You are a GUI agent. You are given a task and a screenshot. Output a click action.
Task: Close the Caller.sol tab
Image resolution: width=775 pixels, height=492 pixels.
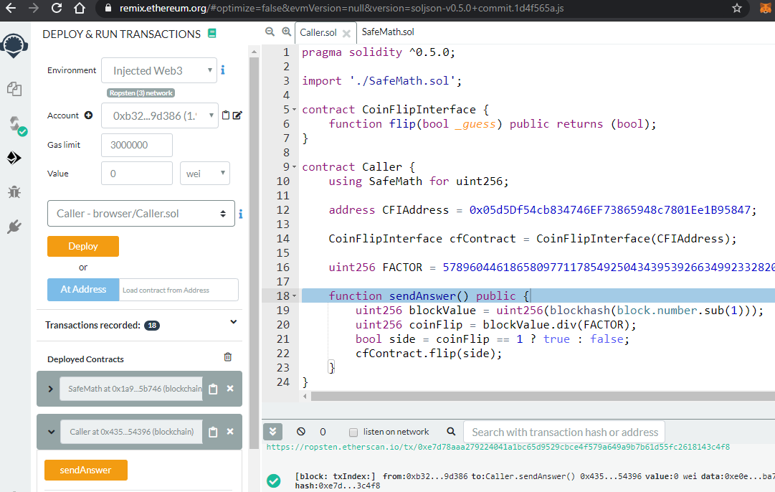(346, 34)
